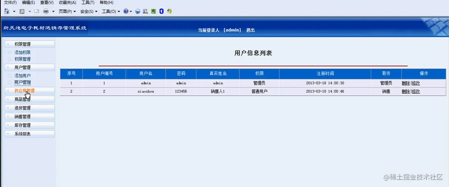Open the feeds dropdown arrow
Image resolution: width=449 pixels, height=187 pixels.
[30, 11]
